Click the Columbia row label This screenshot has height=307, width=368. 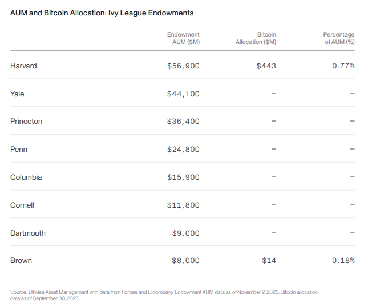26,177
